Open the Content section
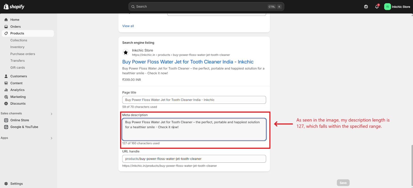The height and width of the screenshot is (188, 413). [x=16, y=83]
